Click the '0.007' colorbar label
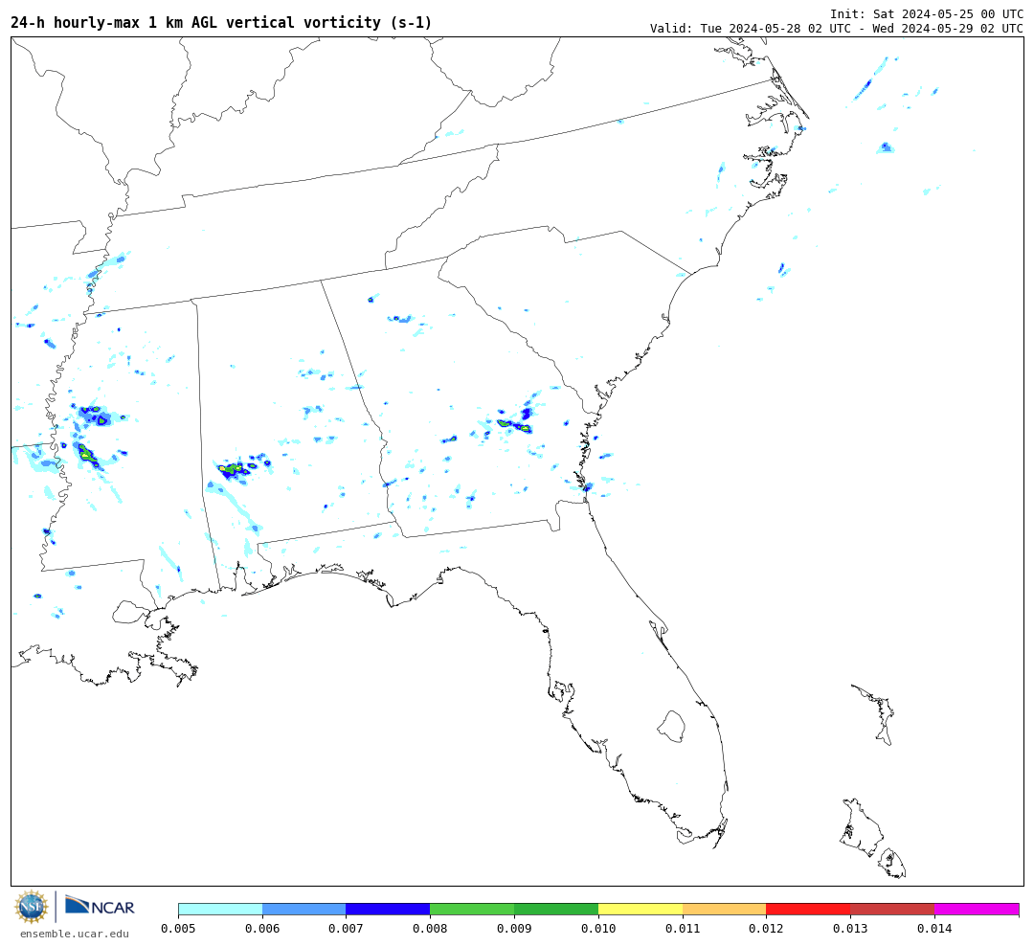This screenshot has height=946, width=1034. (x=347, y=928)
